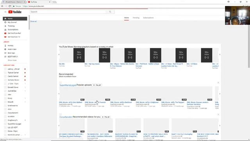The image size is (250, 141).
Task: Click the address bar URL
Action: click(x=34, y=6)
